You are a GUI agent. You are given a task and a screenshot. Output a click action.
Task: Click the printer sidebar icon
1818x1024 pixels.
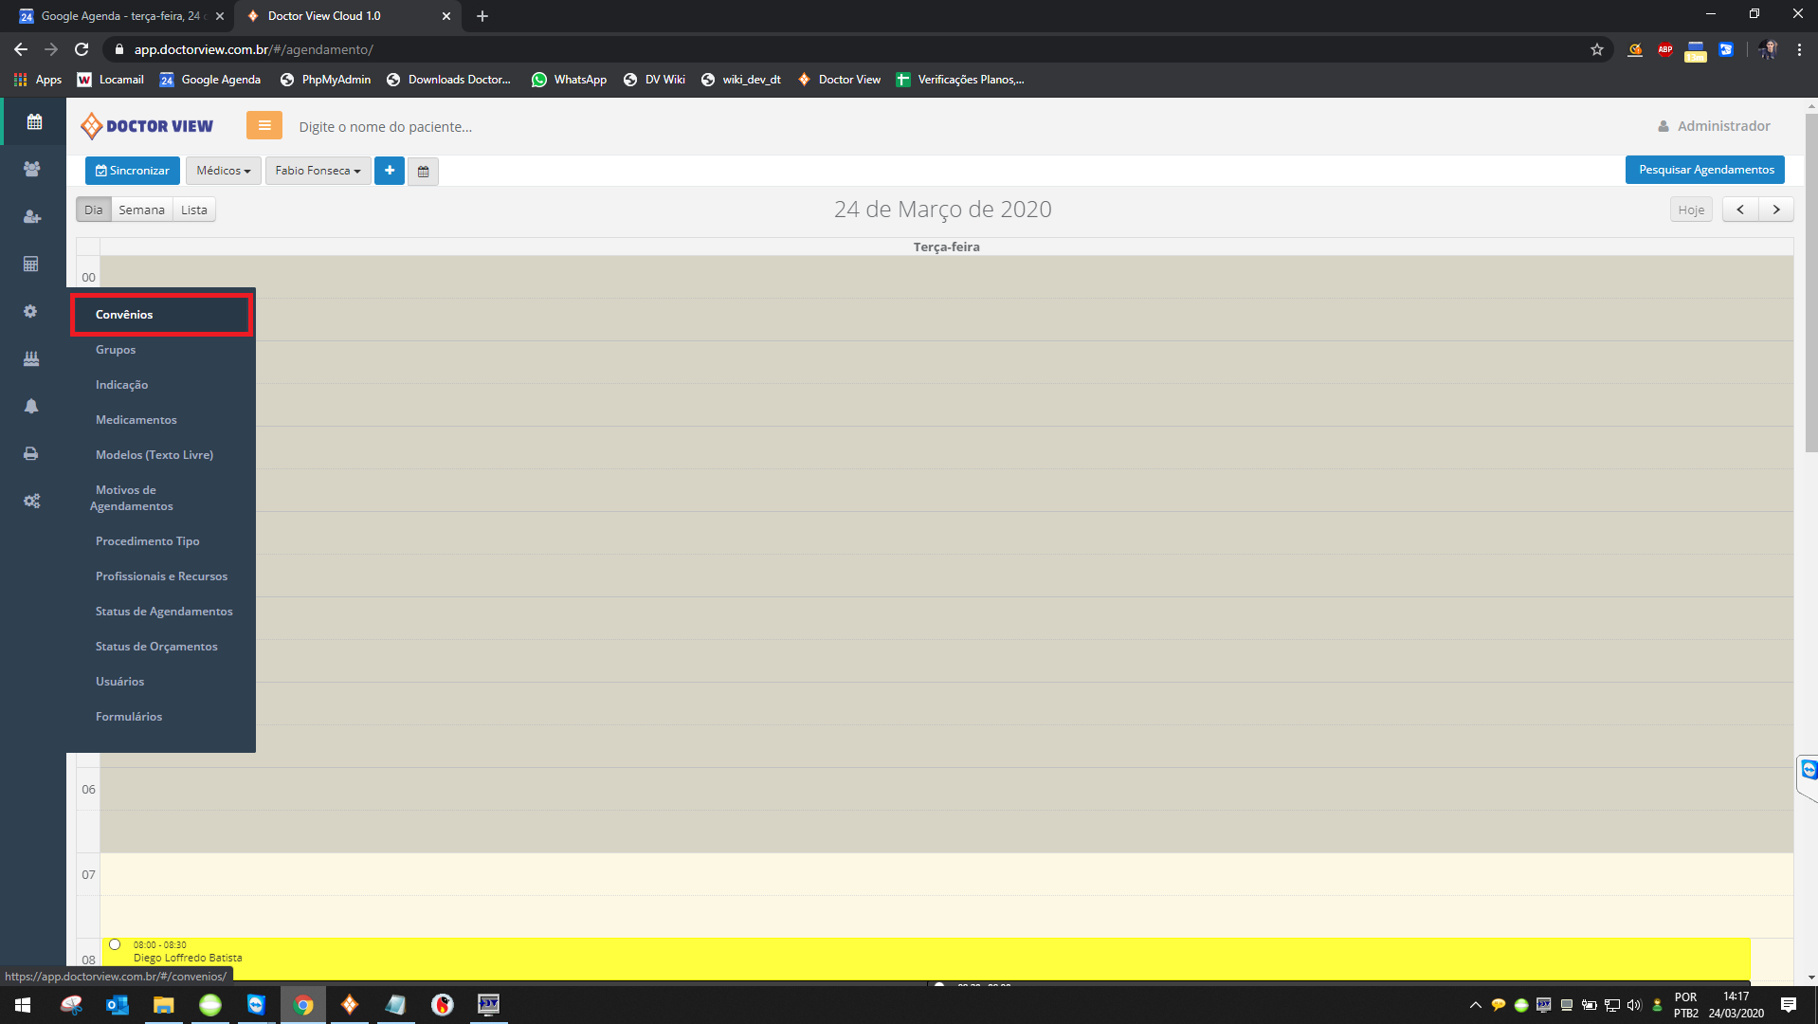click(31, 453)
